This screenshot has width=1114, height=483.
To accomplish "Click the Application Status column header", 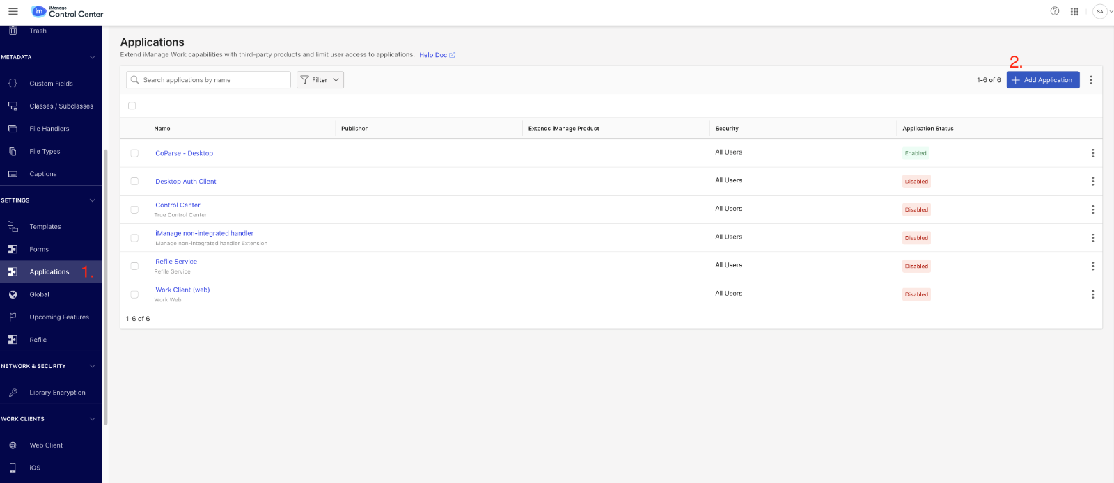I will (x=928, y=129).
